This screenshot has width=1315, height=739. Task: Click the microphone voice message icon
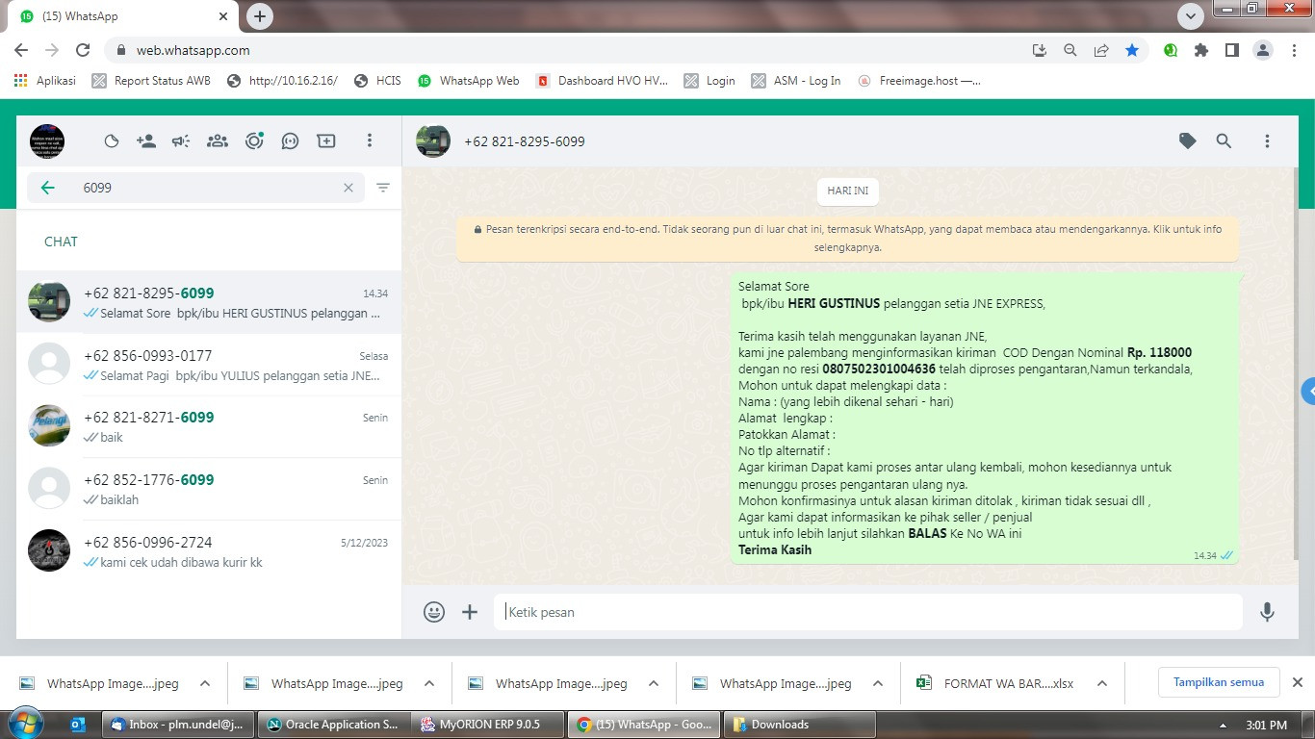(1267, 612)
